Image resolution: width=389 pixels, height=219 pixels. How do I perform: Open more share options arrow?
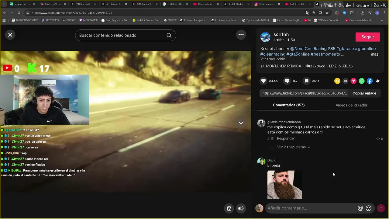pyautogui.click(x=378, y=81)
